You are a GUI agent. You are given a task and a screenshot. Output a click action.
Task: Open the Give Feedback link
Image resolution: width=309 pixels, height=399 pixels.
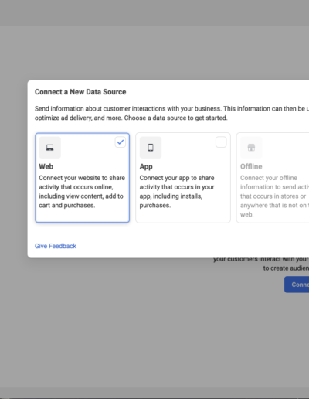point(56,246)
